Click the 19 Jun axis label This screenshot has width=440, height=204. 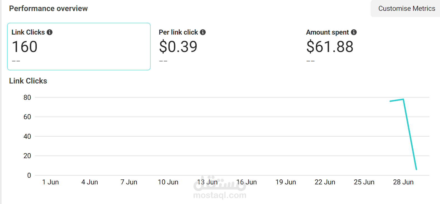[286, 182]
